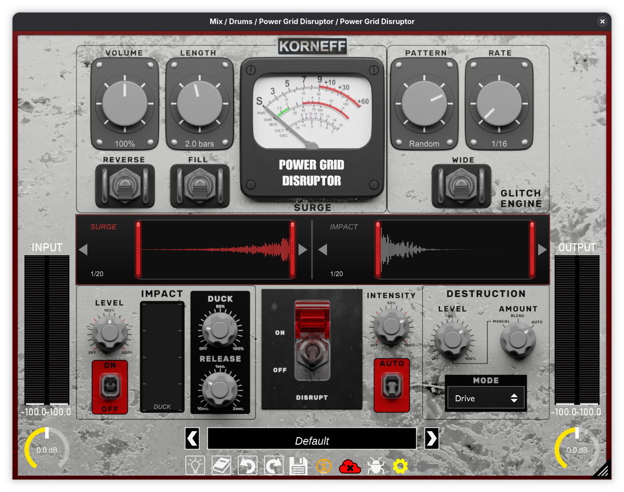Open the orange info icon
This screenshot has height=492, width=624.
tap(324, 466)
